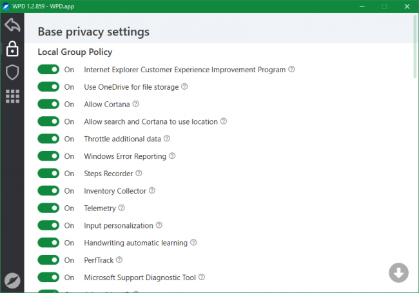Show help for Throttle additional data

(x=167, y=138)
